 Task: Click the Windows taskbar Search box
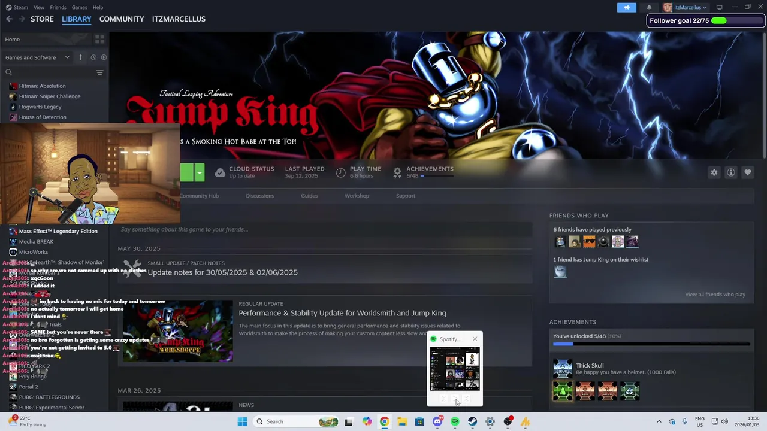[295, 421]
